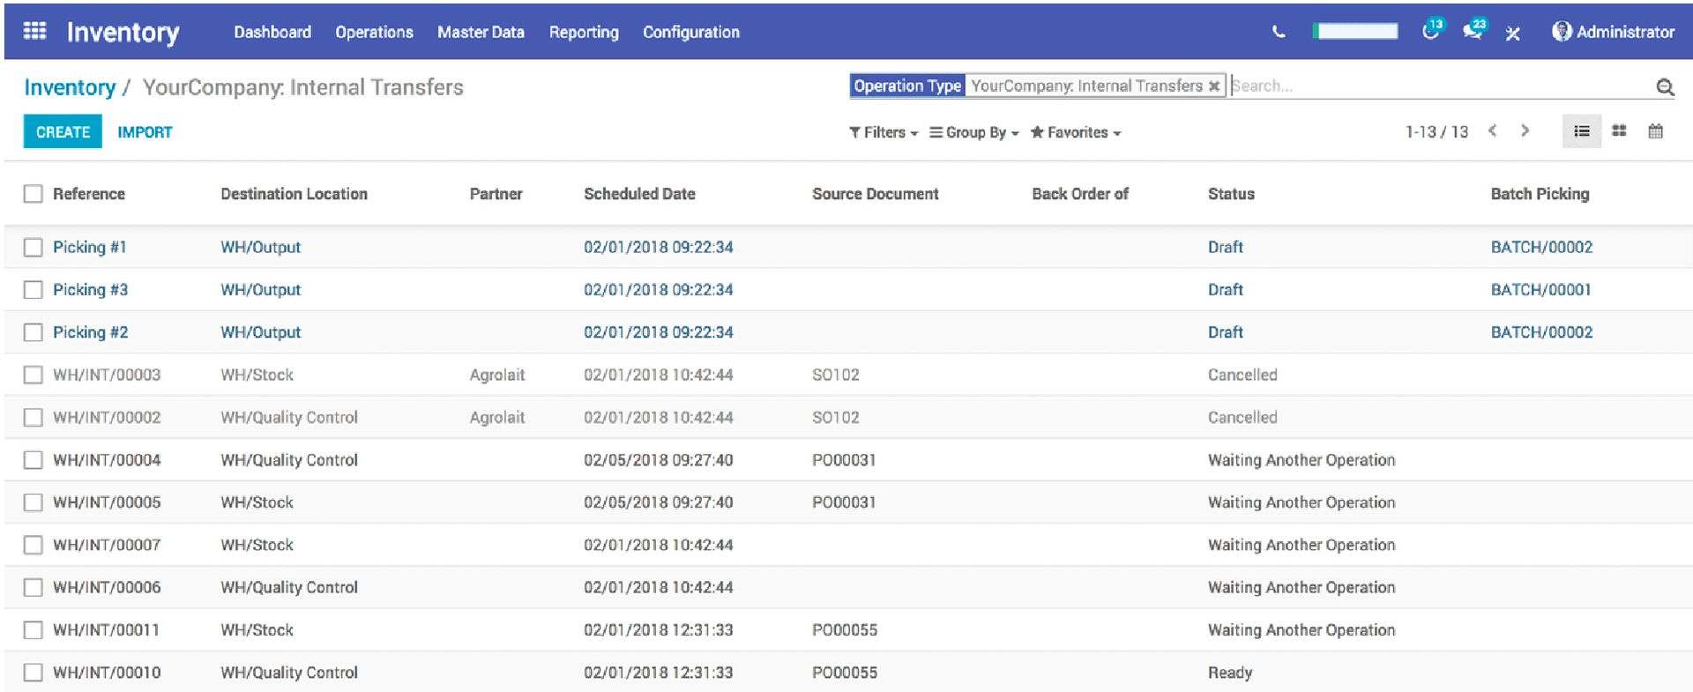Open the Operations menu
1693x692 pixels.
(x=374, y=32)
